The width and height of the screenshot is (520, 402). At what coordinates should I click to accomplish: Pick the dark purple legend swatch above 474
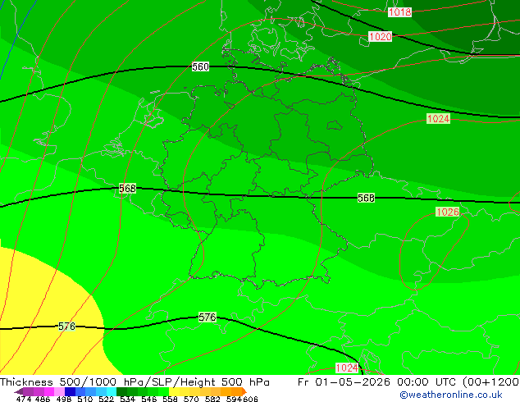pos(29,391)
